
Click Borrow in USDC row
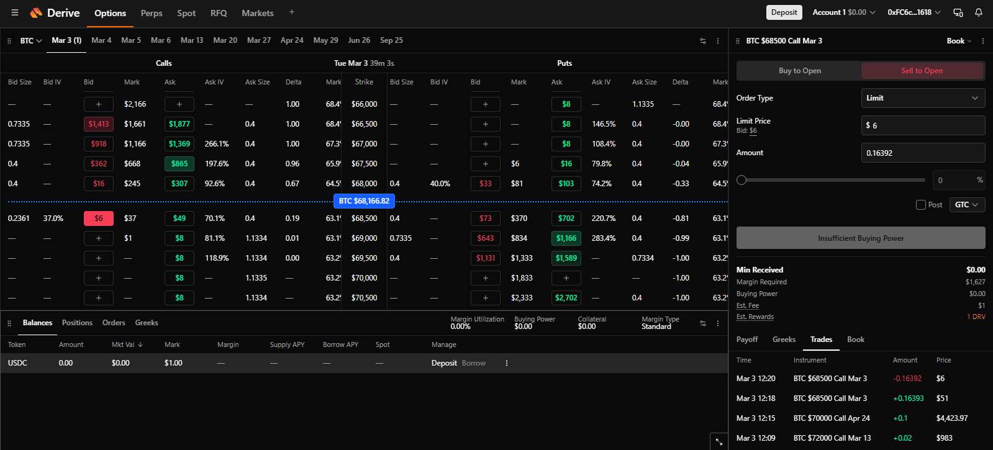[474, 363]
